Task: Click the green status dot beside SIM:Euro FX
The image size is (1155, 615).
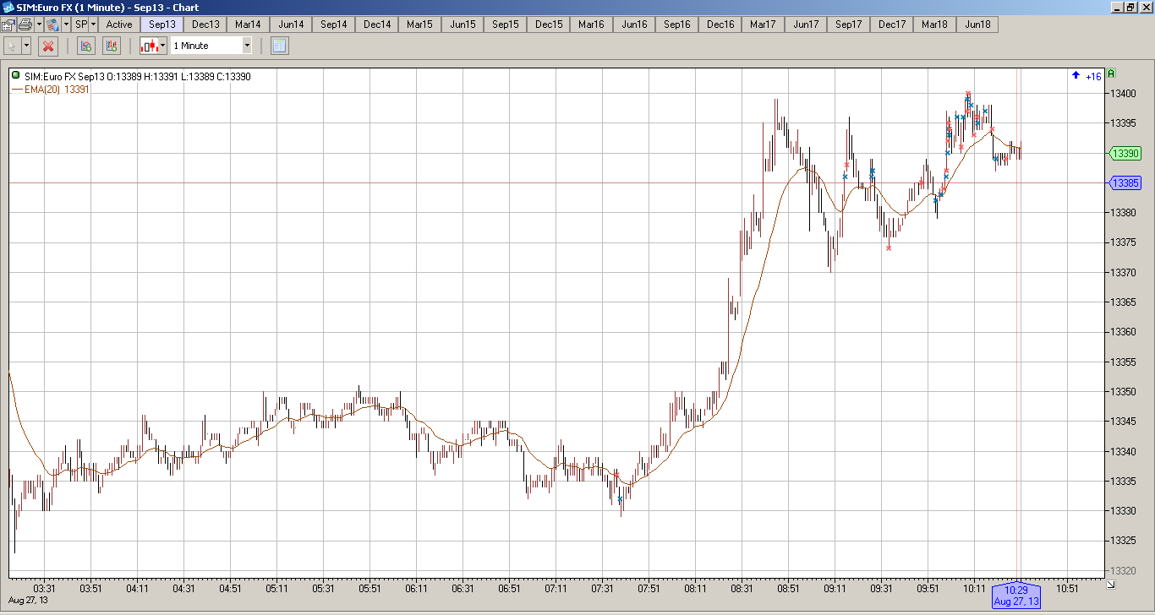Action: tap(16, 76)
